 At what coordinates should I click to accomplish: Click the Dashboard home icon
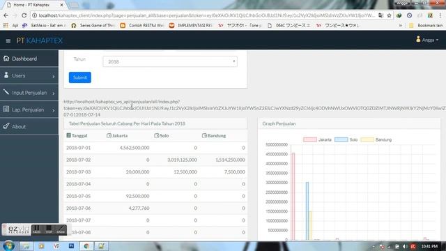[x=6, y=59]
